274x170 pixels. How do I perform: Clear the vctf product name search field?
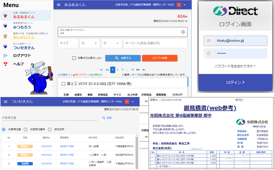click(x=183, y=32)
